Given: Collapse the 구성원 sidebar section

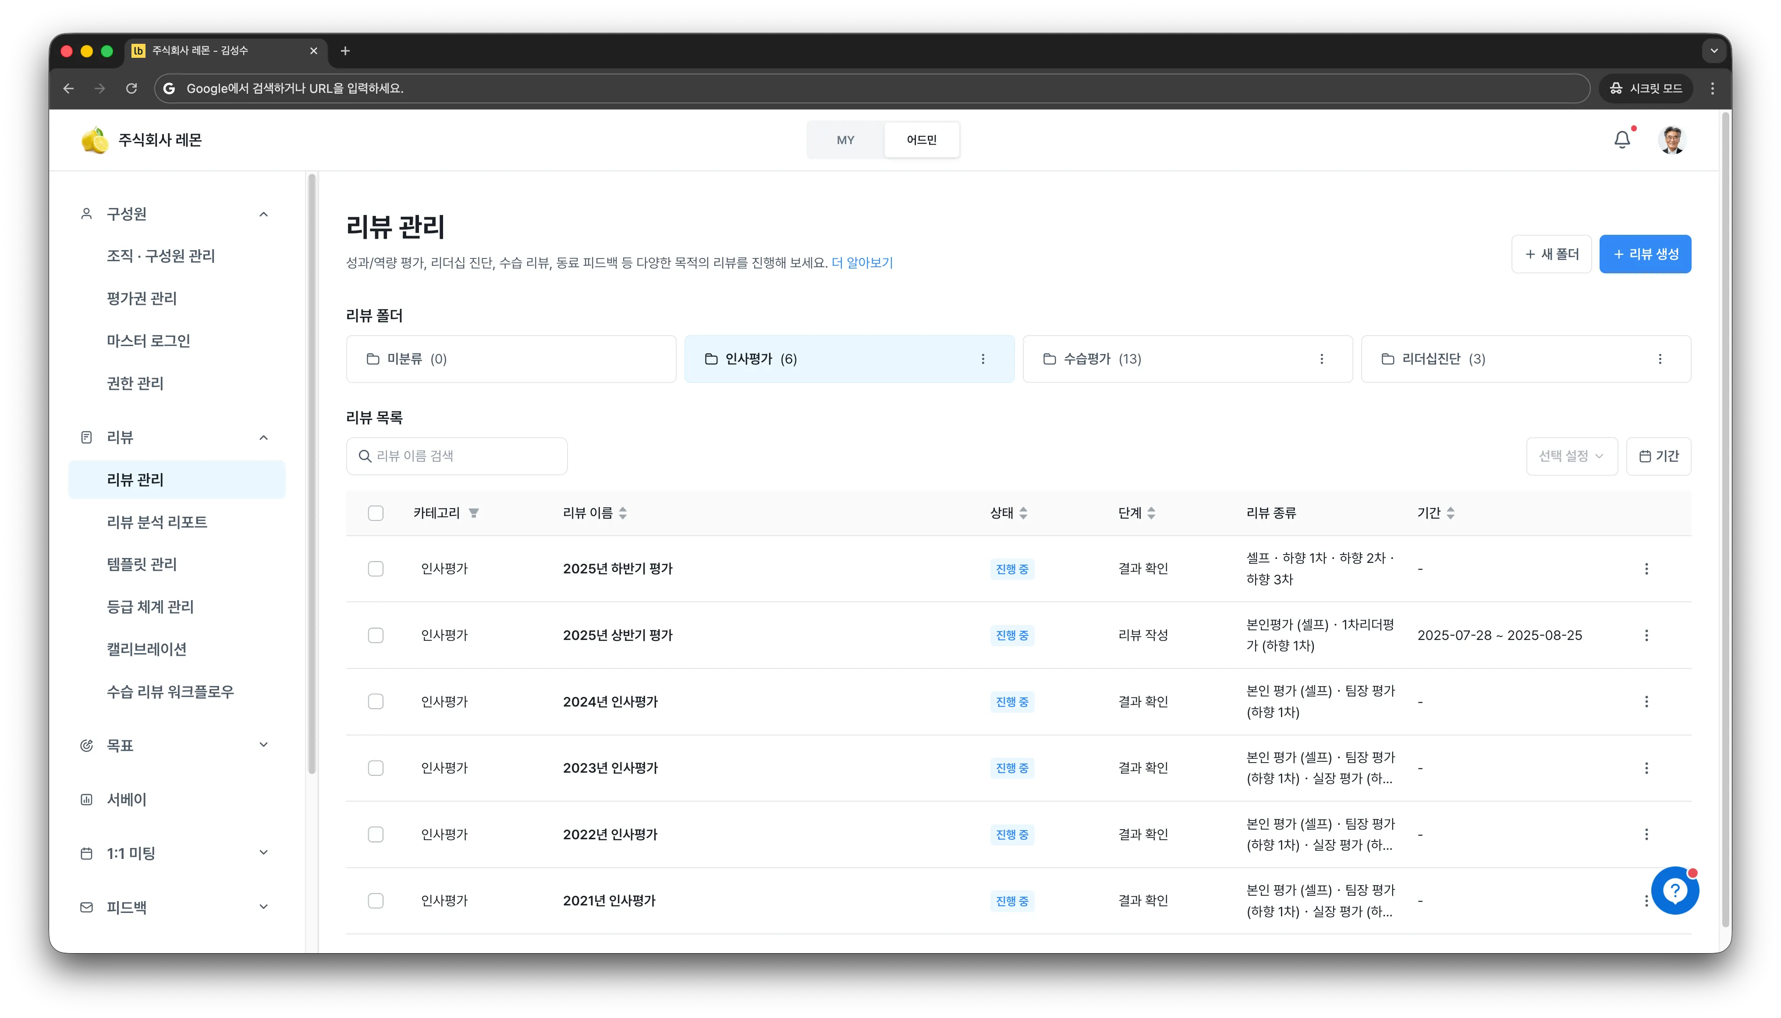Looking at the screenshot, I should (x=264, y=214).
